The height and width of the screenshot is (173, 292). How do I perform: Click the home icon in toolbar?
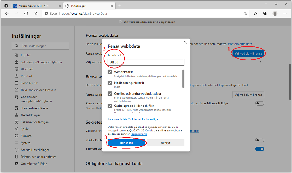(36, 13)
